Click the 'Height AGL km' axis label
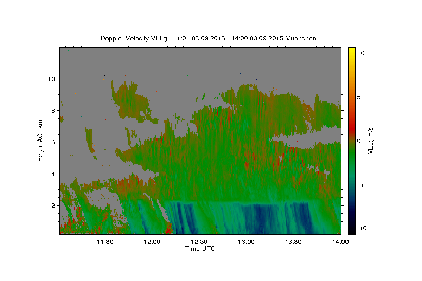The width and height of the screenshot is (422, 281). click(40, 140)
